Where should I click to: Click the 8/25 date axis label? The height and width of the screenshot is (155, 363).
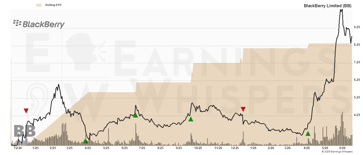pyautogui.click(x=160, y=148)
